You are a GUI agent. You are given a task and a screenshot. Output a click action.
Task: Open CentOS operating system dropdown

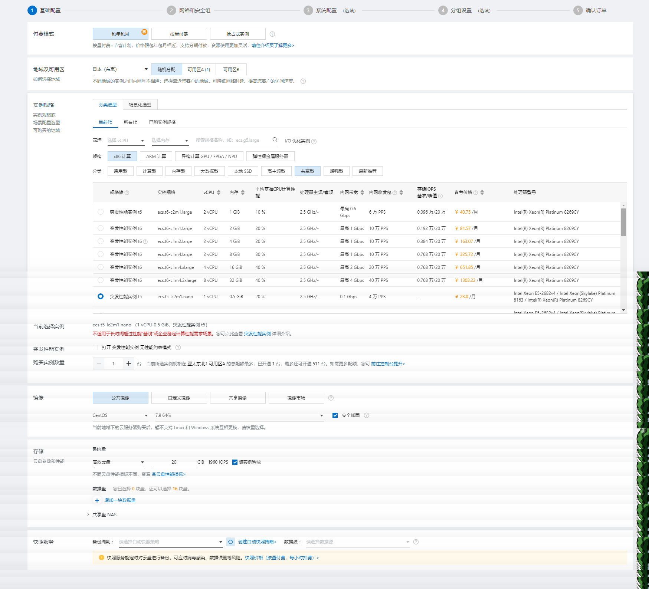(x=120, y=415)
